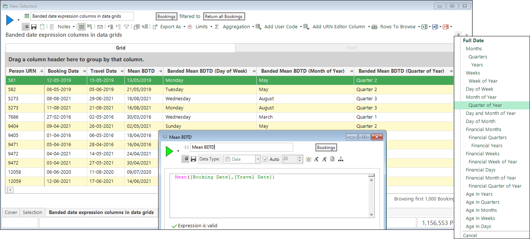Run the Mean BDTD expression green arrow
Image resolution: width=530 pixels, height=239 pixels.
(x=170, y=151)
